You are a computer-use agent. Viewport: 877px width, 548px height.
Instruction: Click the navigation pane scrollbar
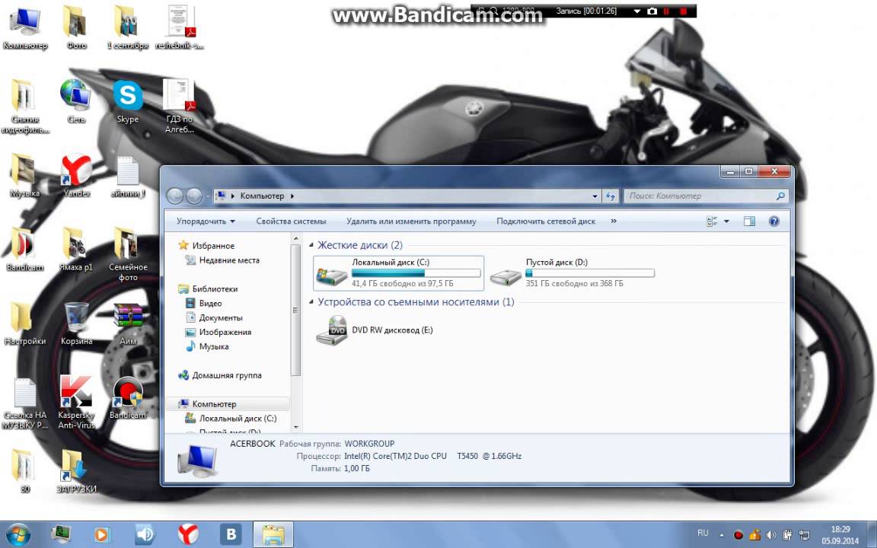(296, 311)
